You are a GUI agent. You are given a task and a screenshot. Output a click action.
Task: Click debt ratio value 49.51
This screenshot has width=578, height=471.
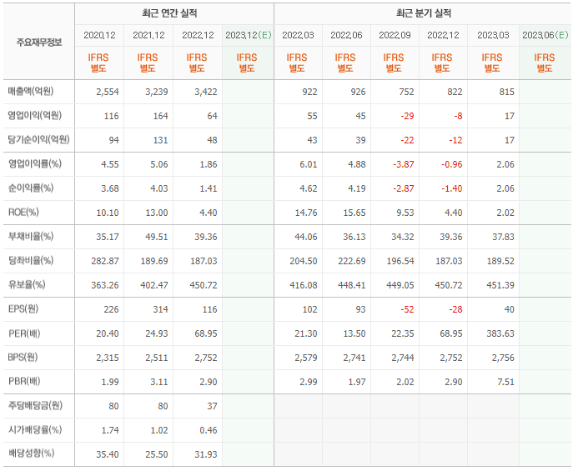pyautogui.click(x=157, y=237)
